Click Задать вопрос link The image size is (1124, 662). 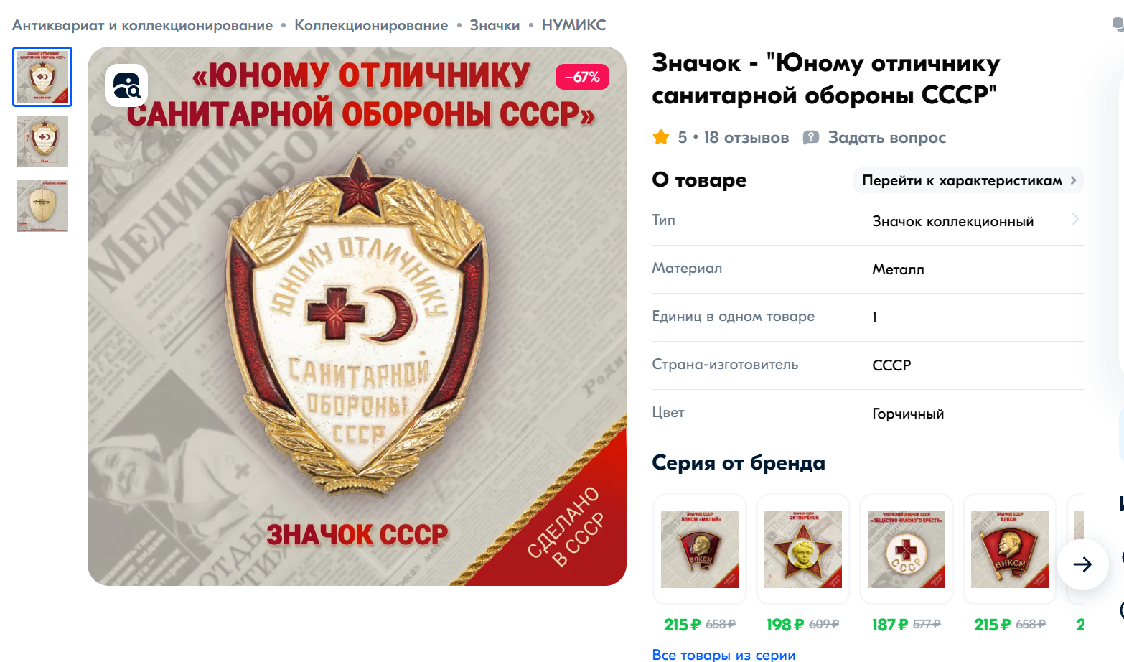[x=887, y=138]
